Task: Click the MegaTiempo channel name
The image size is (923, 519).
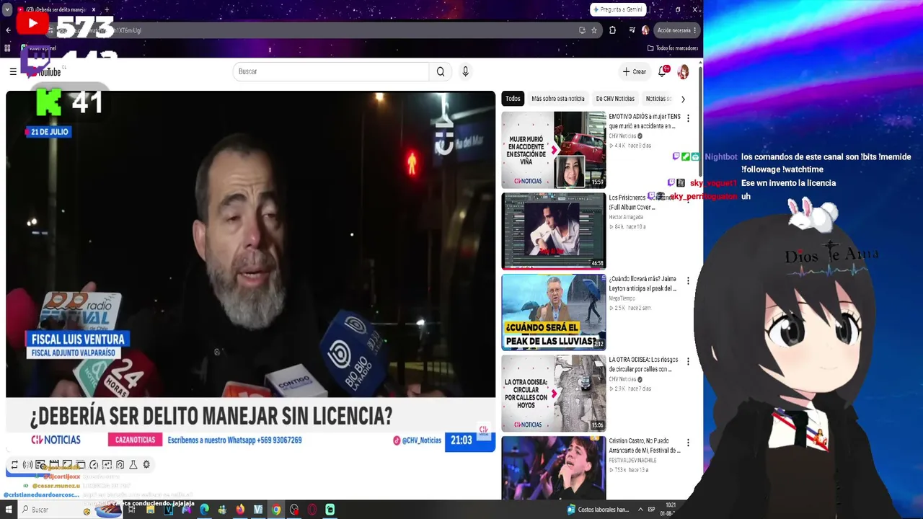Action: coord(622,298)
